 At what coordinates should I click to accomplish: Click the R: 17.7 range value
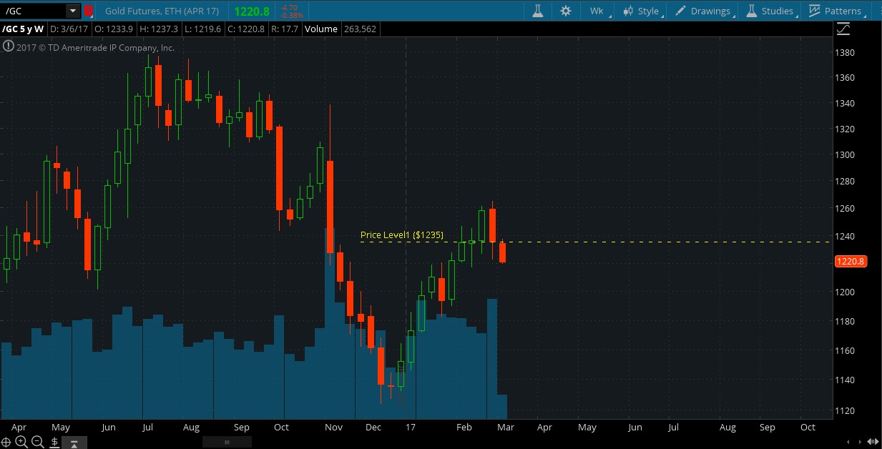[x=284, y=29]
